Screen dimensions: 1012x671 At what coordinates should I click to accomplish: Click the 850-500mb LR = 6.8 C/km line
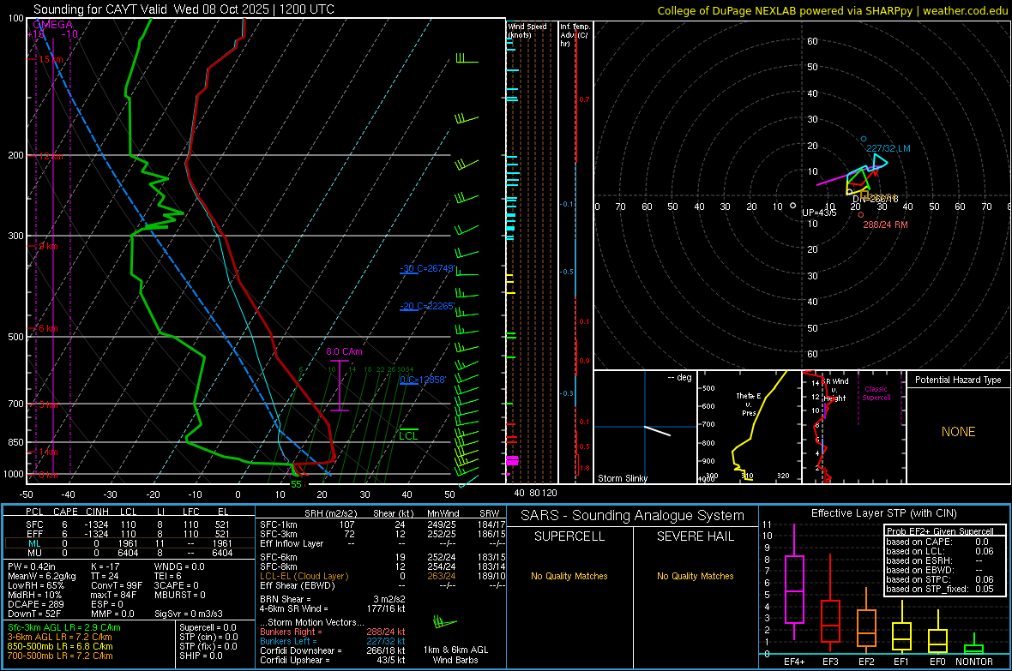pos(60,646)
